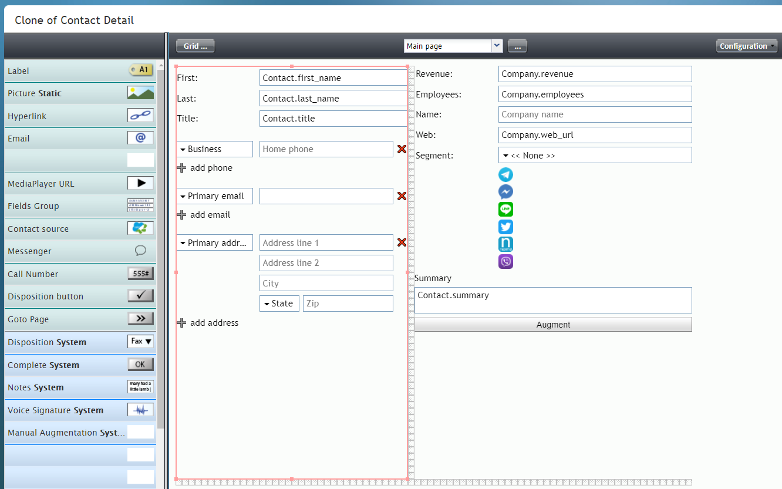Remove the Primary address with red X
The image size is (782, 489).
pos(402,242)
